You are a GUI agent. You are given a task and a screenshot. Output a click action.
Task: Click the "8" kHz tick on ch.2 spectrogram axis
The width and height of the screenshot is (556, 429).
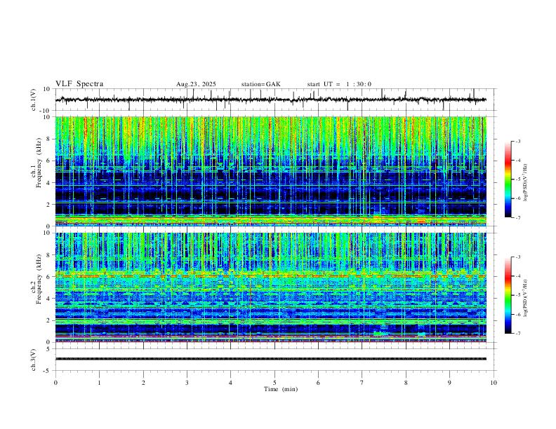click(48, 255)
